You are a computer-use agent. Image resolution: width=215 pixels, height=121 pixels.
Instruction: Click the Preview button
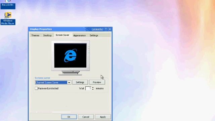(x=97, y=82)
